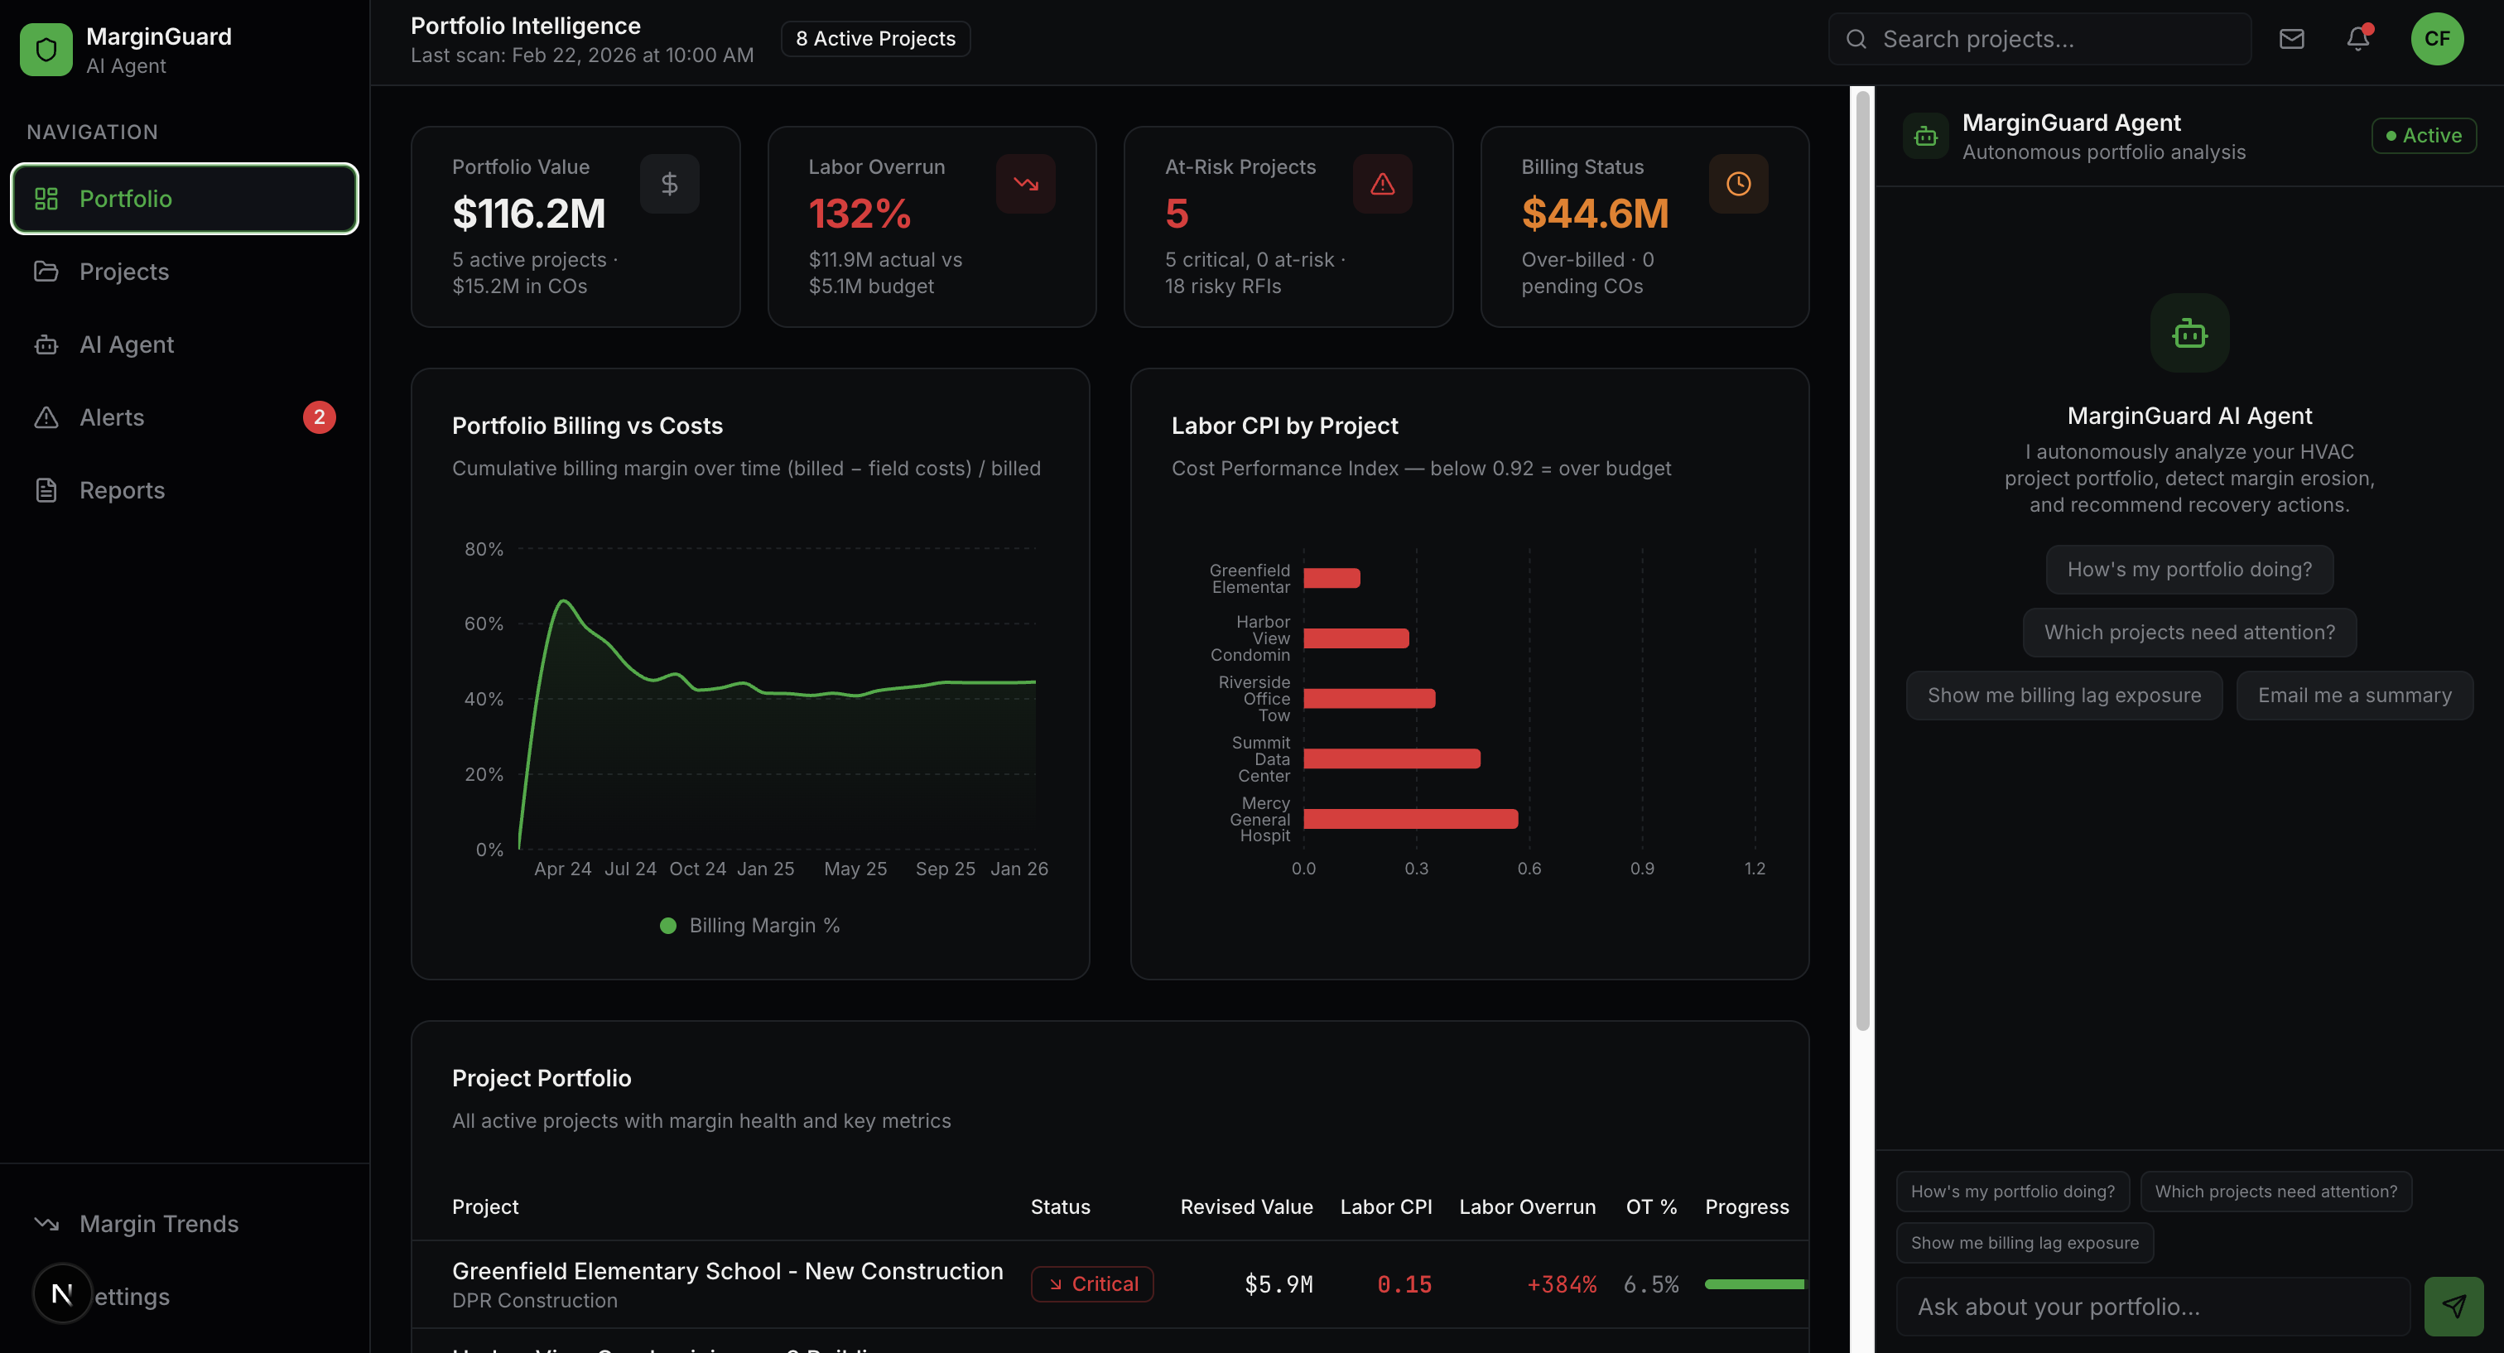
Task: Click the "Email me a summary" suggestion
Action: point(2353,695)
